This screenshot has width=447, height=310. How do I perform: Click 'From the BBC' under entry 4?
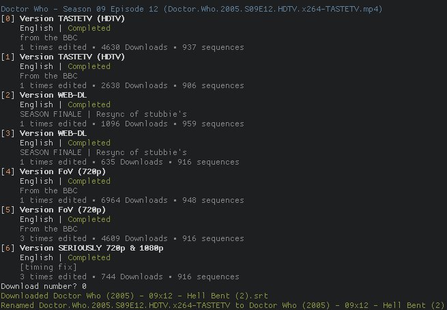tap(48, 191)
